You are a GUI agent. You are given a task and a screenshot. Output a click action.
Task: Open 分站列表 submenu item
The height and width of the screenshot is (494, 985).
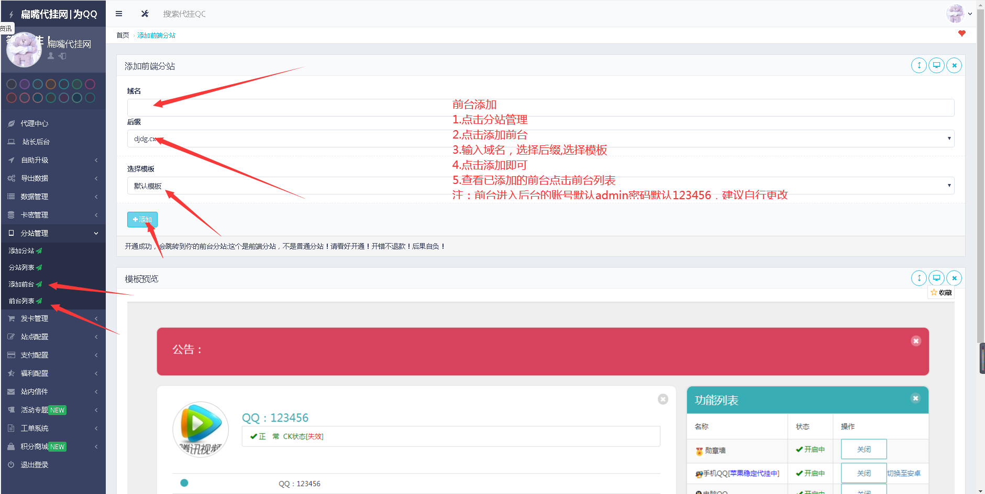coord(25,268)
